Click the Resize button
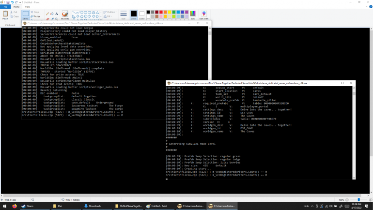 35,16
